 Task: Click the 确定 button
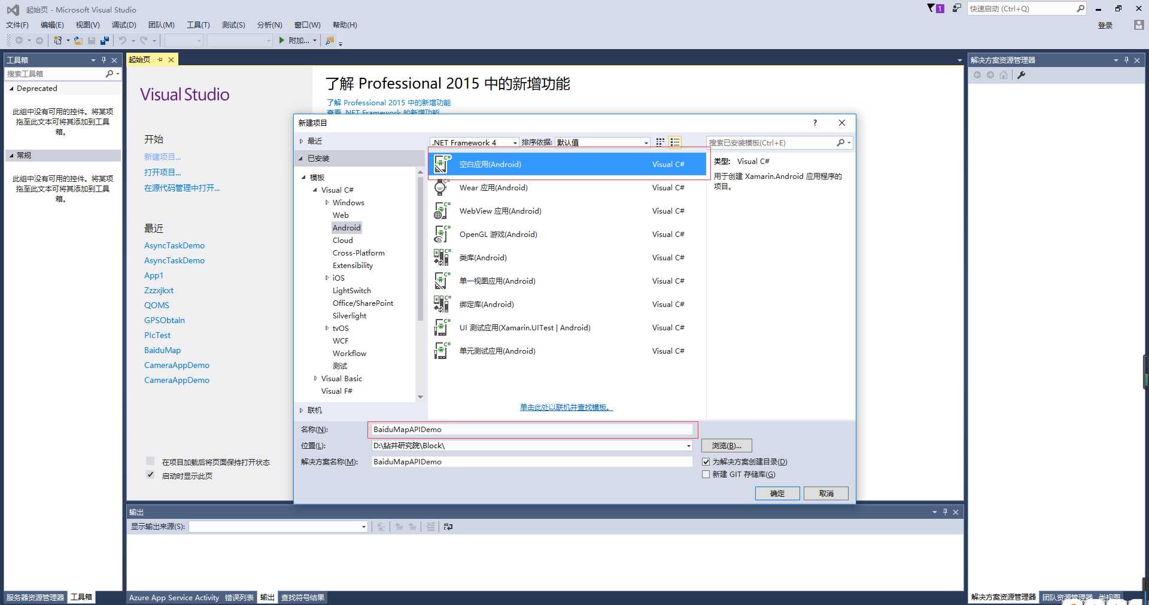pos(777,493)
